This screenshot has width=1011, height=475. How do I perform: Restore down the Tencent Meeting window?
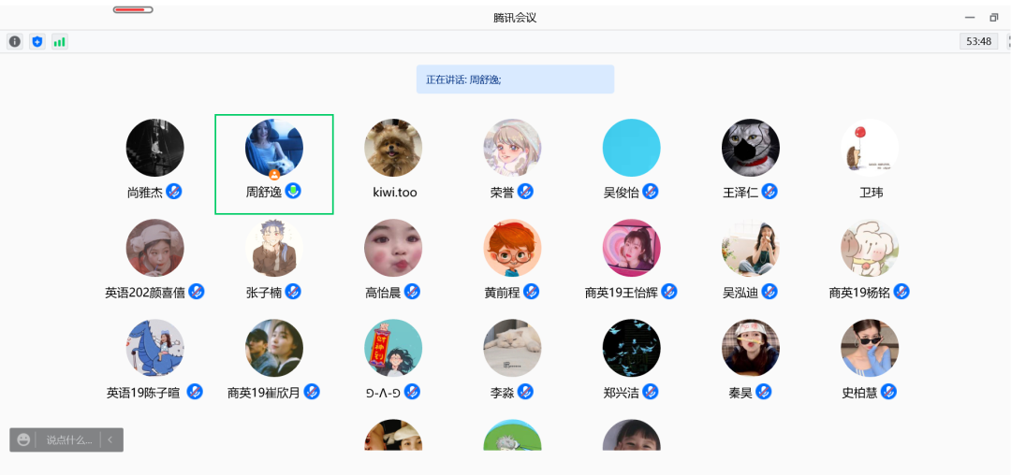pos(994,17)
